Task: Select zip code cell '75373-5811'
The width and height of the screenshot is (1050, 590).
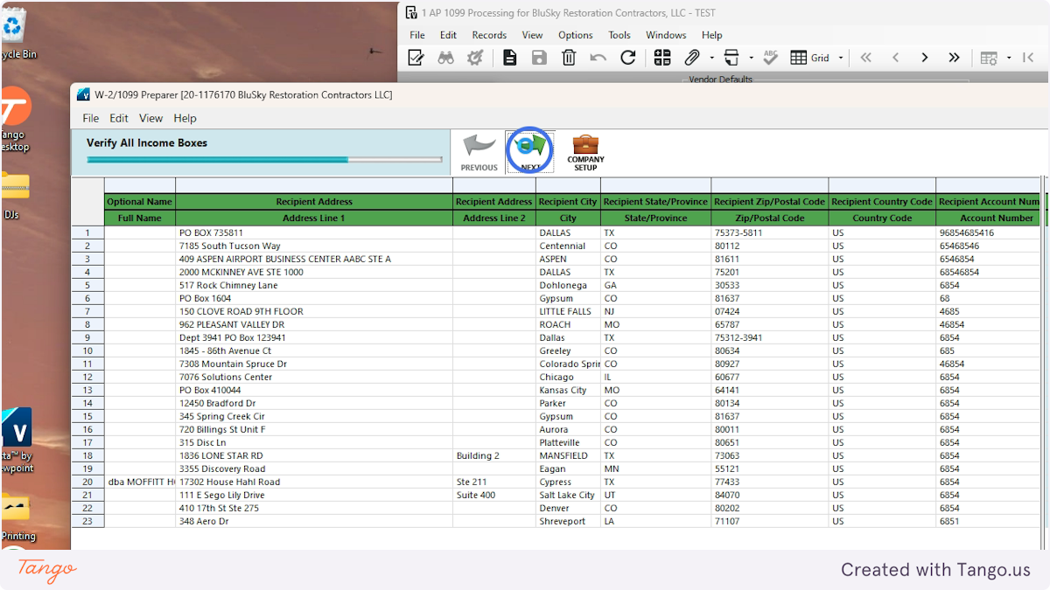Action: (x=770, y=233)
